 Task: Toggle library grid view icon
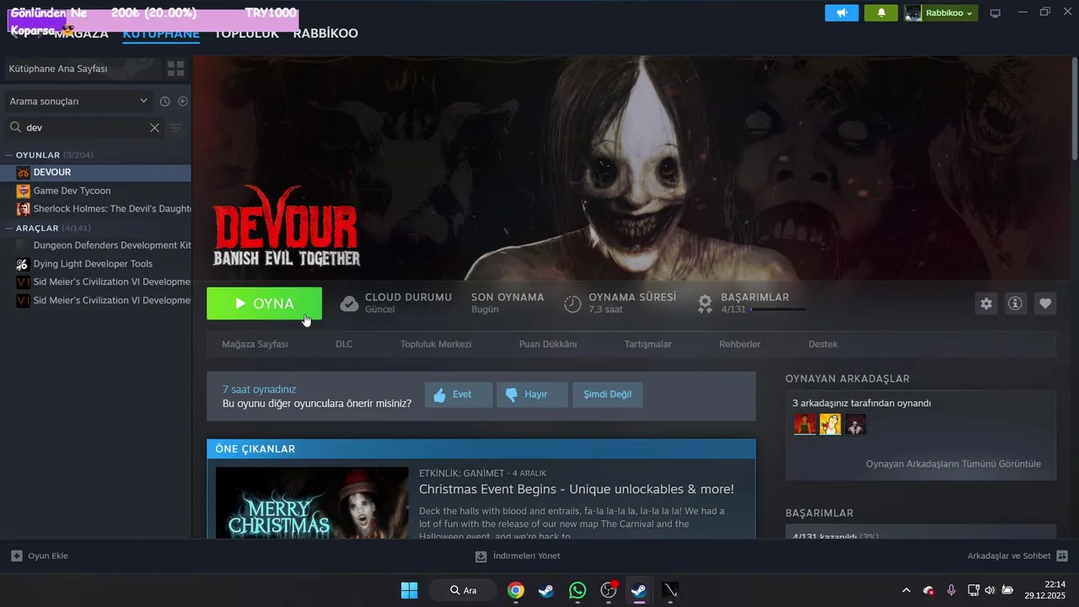(175, 68)
